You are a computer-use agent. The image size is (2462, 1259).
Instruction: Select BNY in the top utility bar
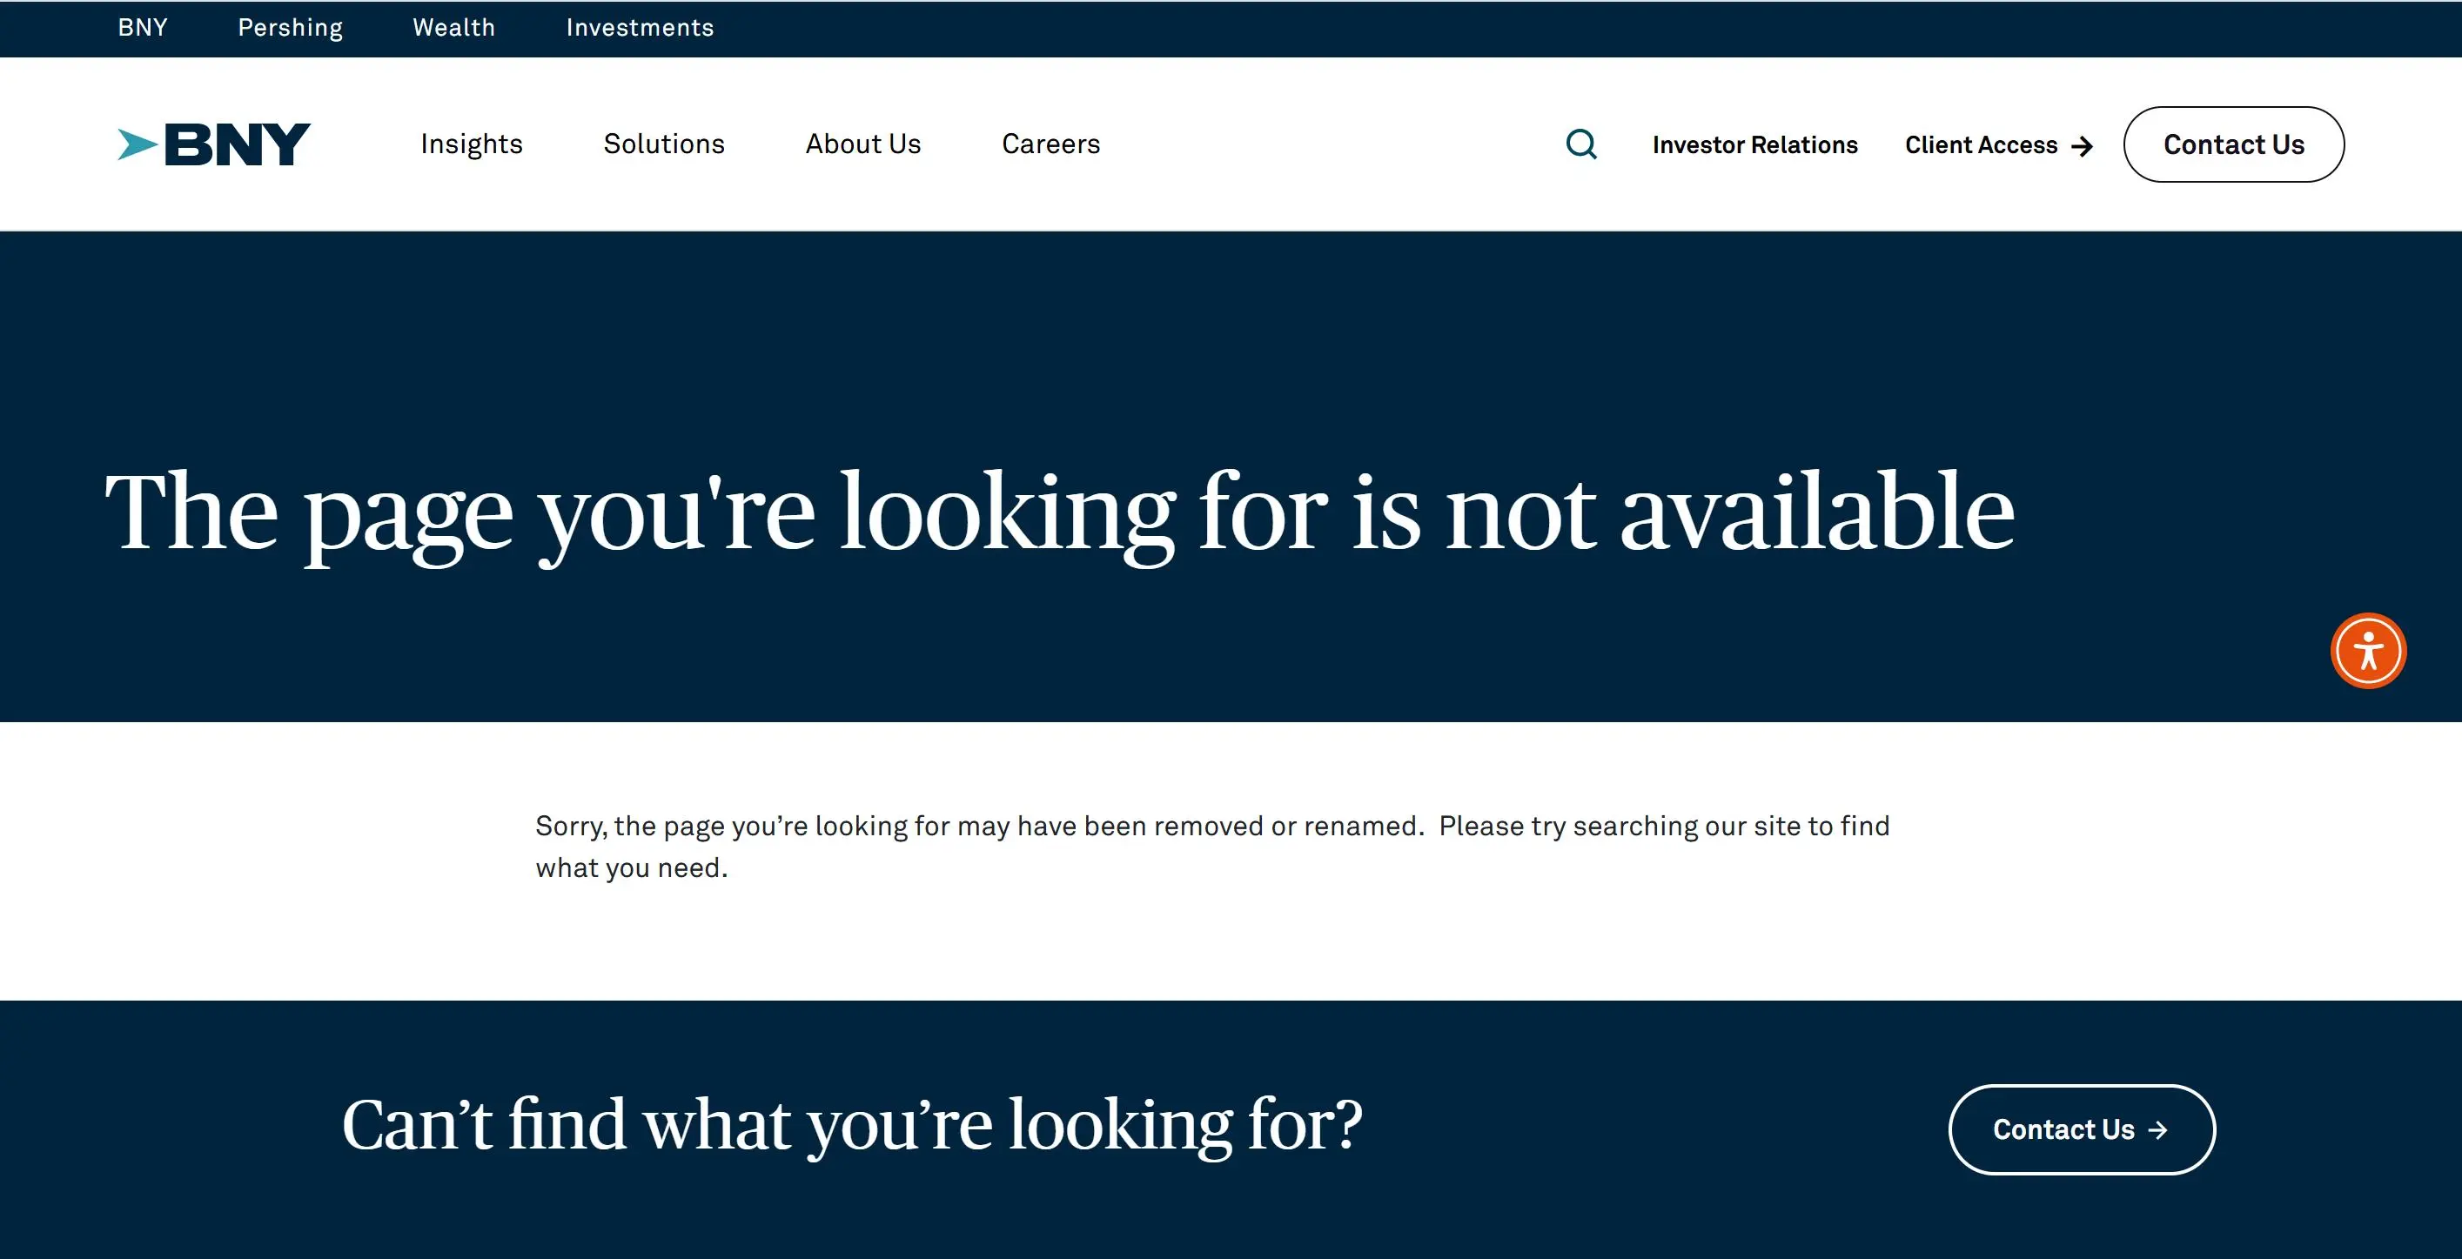pyautogui.click(x=143, y=28)
